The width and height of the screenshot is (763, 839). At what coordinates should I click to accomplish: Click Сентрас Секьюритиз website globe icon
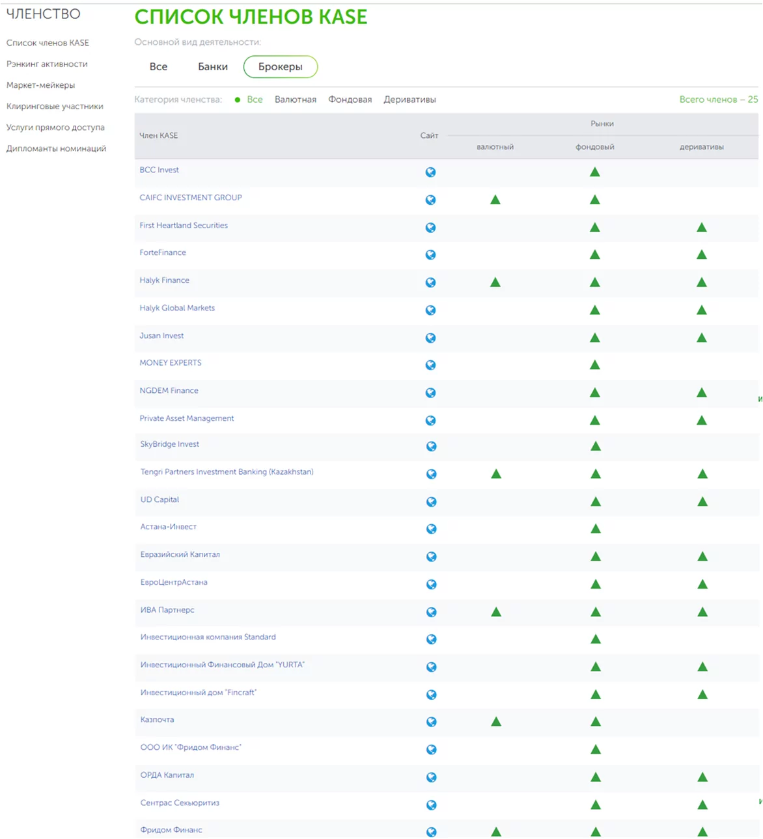[x=431, y=805]
